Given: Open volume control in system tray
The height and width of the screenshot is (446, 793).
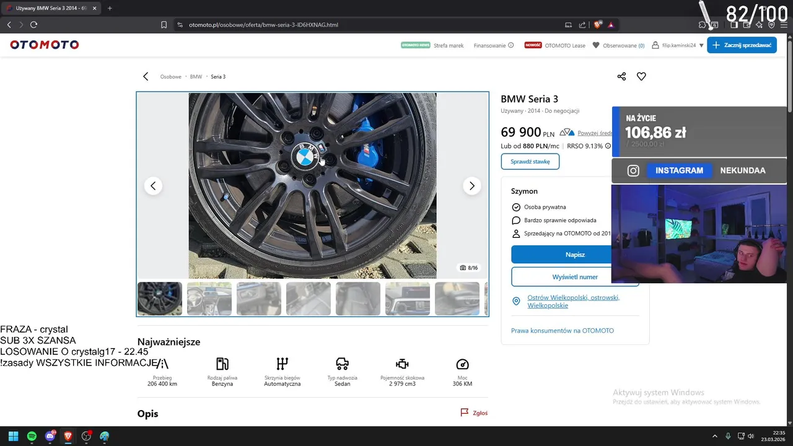Looking at the screenshot, I should (x=751, y=436).
